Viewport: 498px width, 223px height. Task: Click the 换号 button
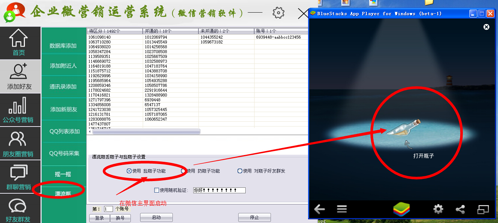pos(120,218)
